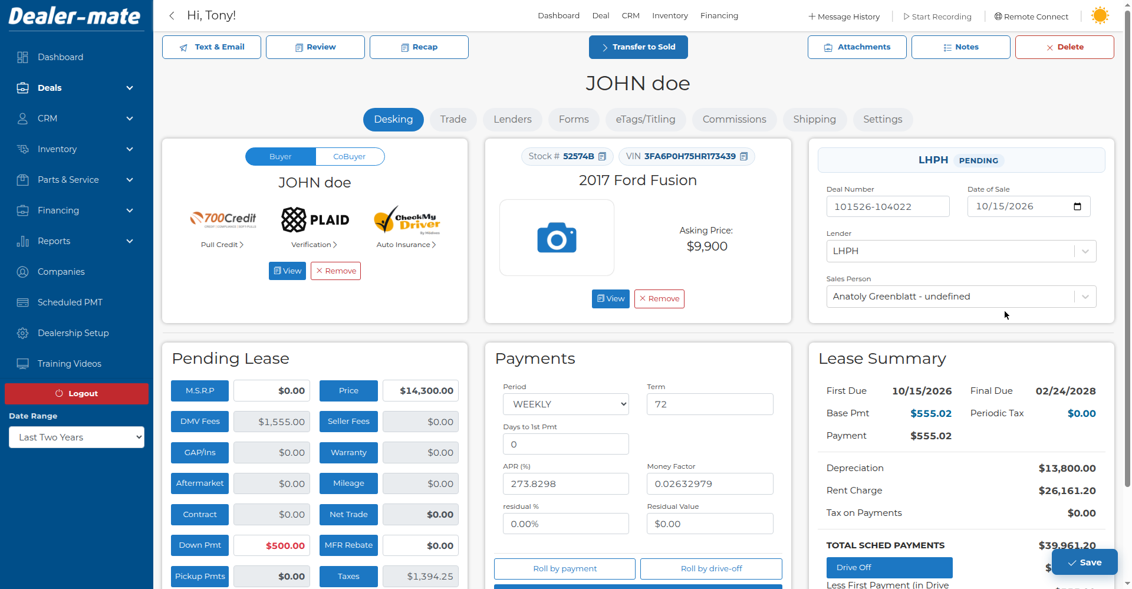Click the CheckMyDriver logo
The image size is (1132, 589).
pyautogui.click(x=407, y=220)
